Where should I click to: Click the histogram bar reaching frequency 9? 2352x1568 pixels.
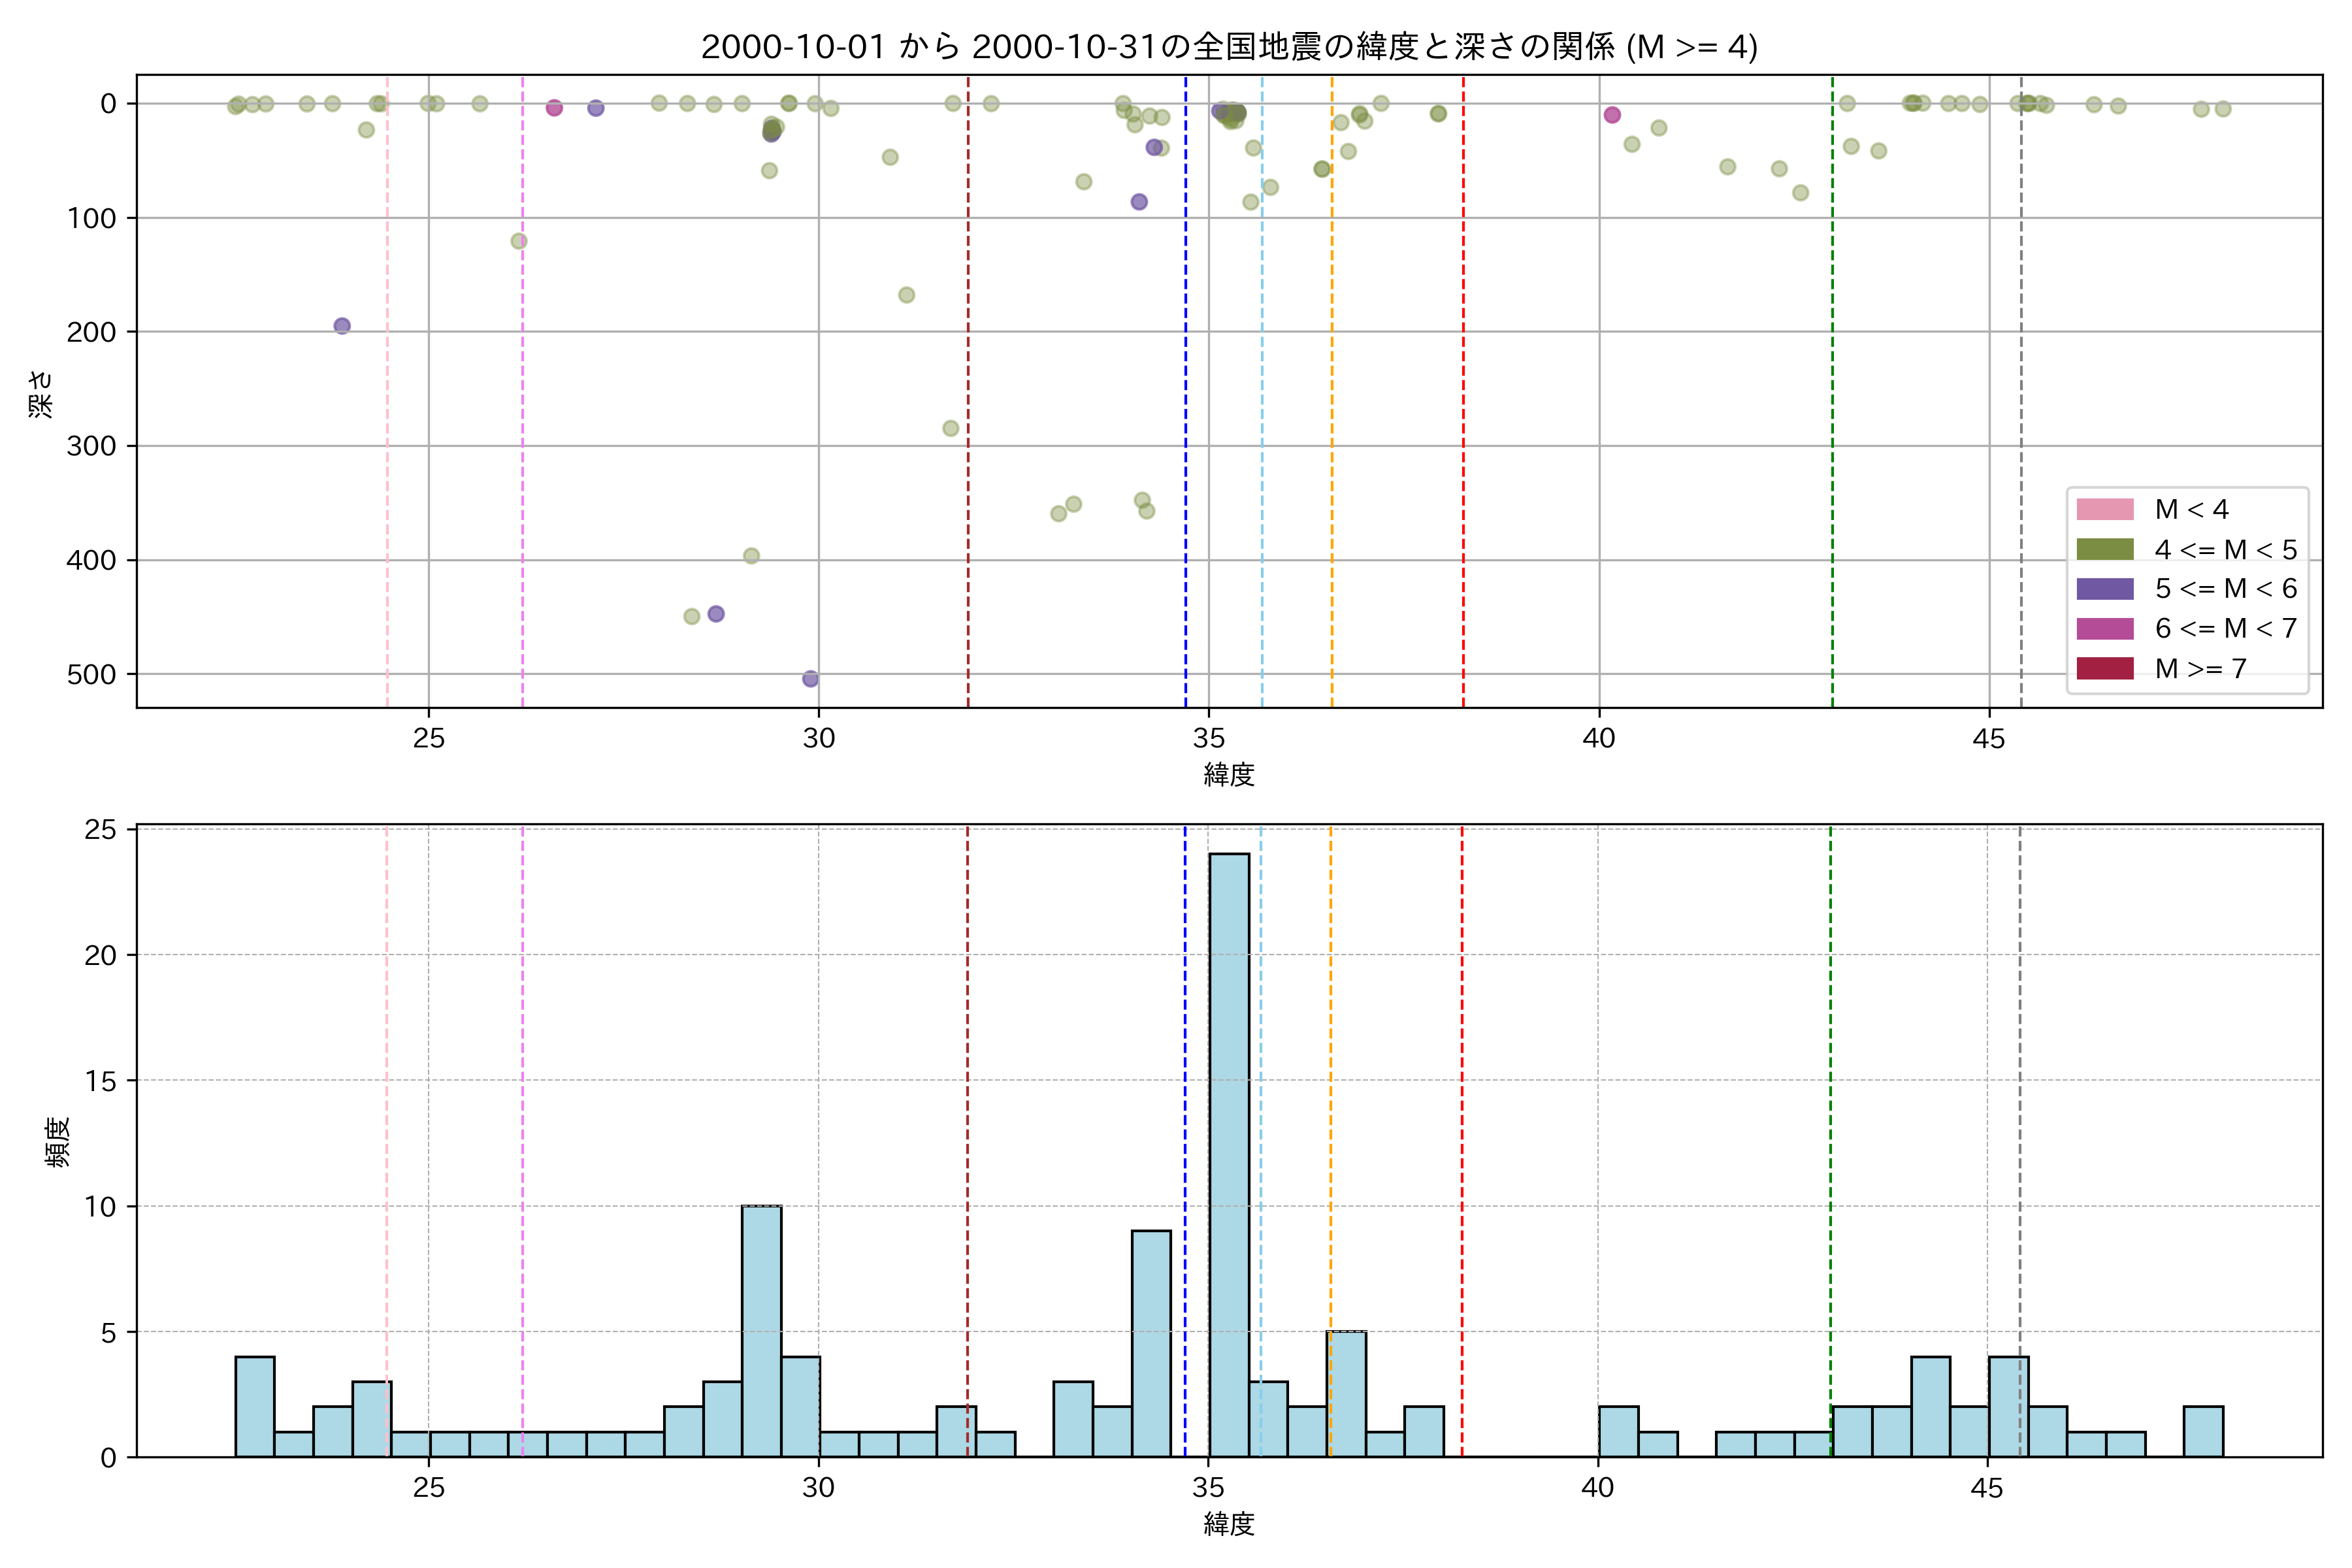coord(1151,1343)
